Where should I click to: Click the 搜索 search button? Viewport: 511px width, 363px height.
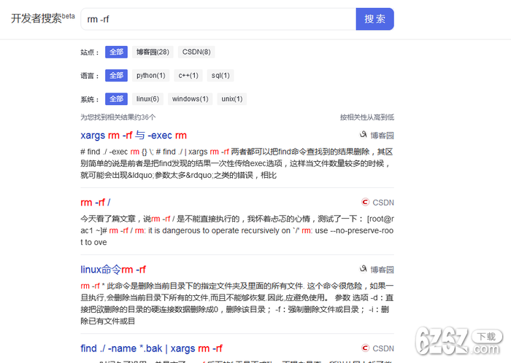(374, 19)
